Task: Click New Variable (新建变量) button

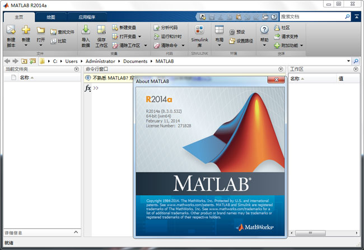Action: pyautogui.click(x=124, y=27)
